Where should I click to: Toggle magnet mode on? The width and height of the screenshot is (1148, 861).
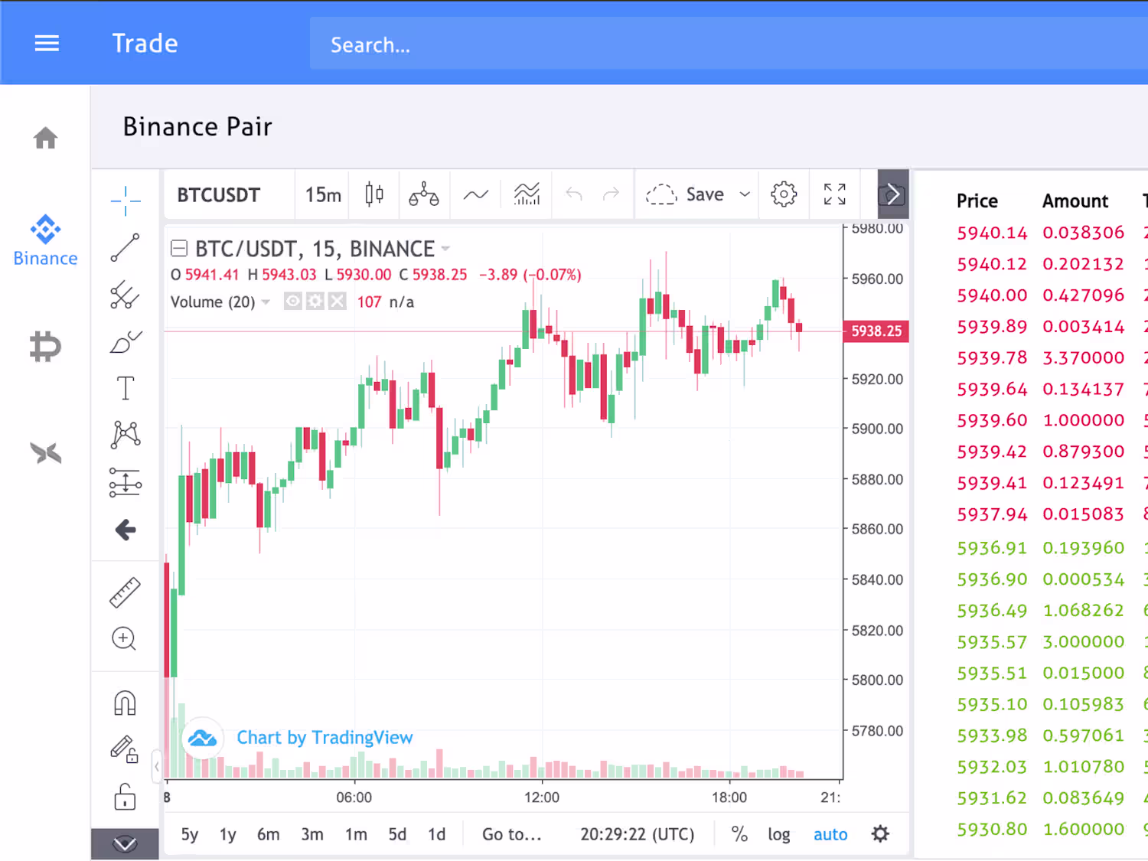pyautogui.click(x=125, y=703)
